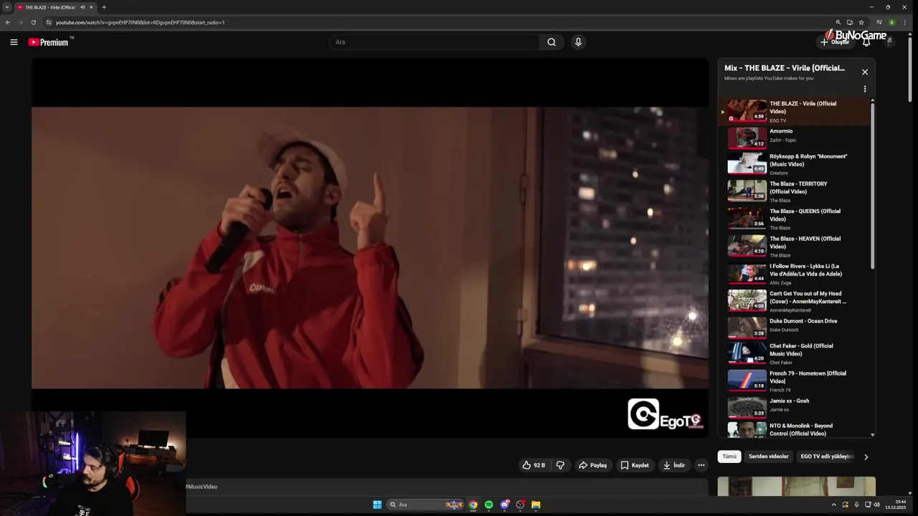Open Chet Faker - Gold entry
Screen dimensions: 918x516
click(795, 353)
